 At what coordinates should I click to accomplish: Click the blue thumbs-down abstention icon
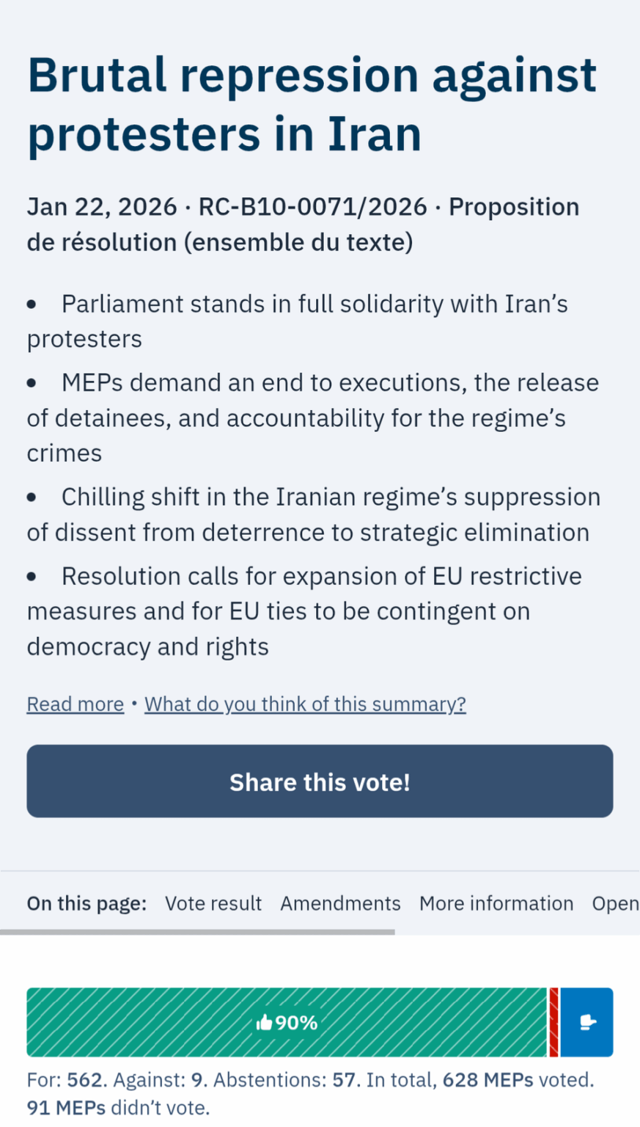click(586, 1021)
